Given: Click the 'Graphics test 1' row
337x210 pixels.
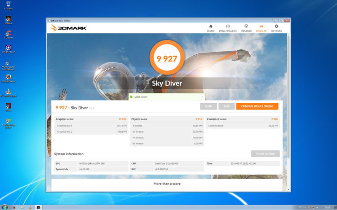Looking at the screenshot, I should coord(91,126).
